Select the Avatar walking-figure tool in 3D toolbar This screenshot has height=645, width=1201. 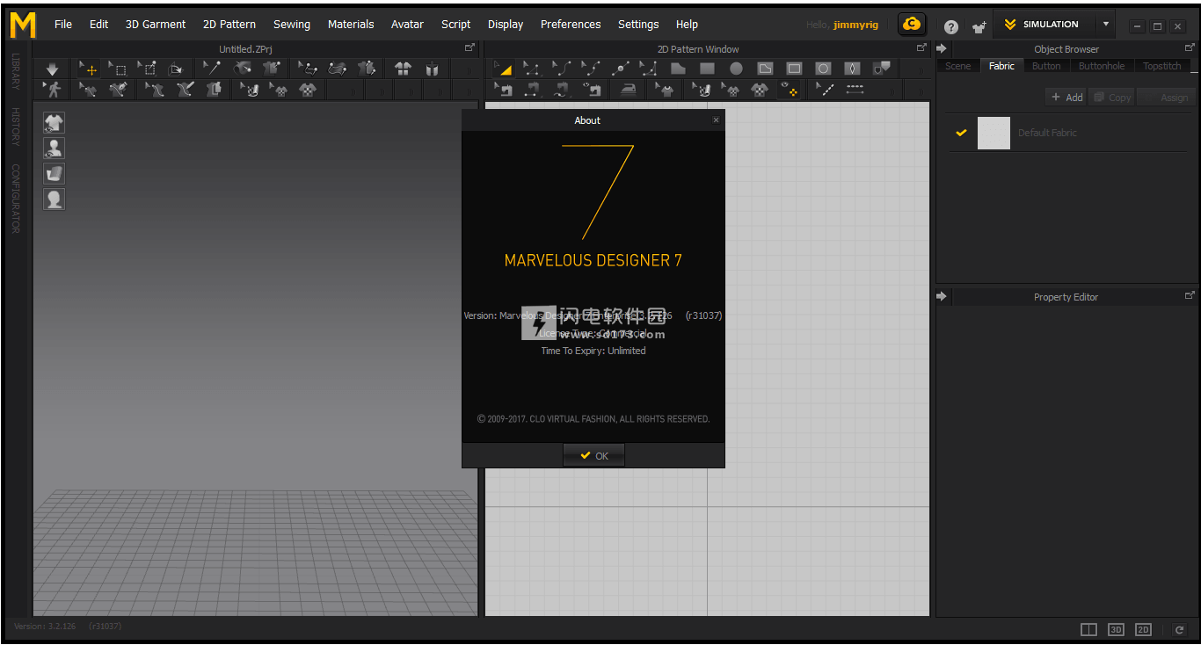(x=53, y=90)
